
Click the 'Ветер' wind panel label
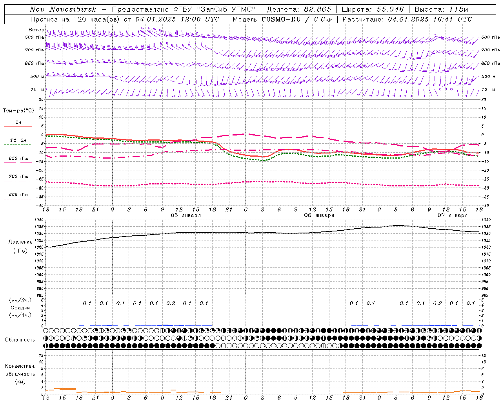point(36,30)
